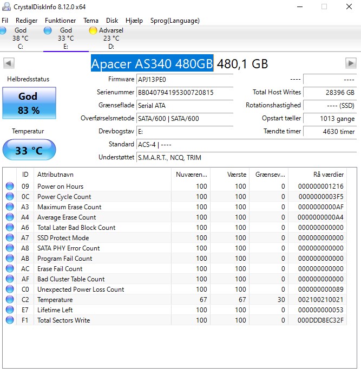Click the God 83 % health status button
361x373 pixels.
point(29,103)
